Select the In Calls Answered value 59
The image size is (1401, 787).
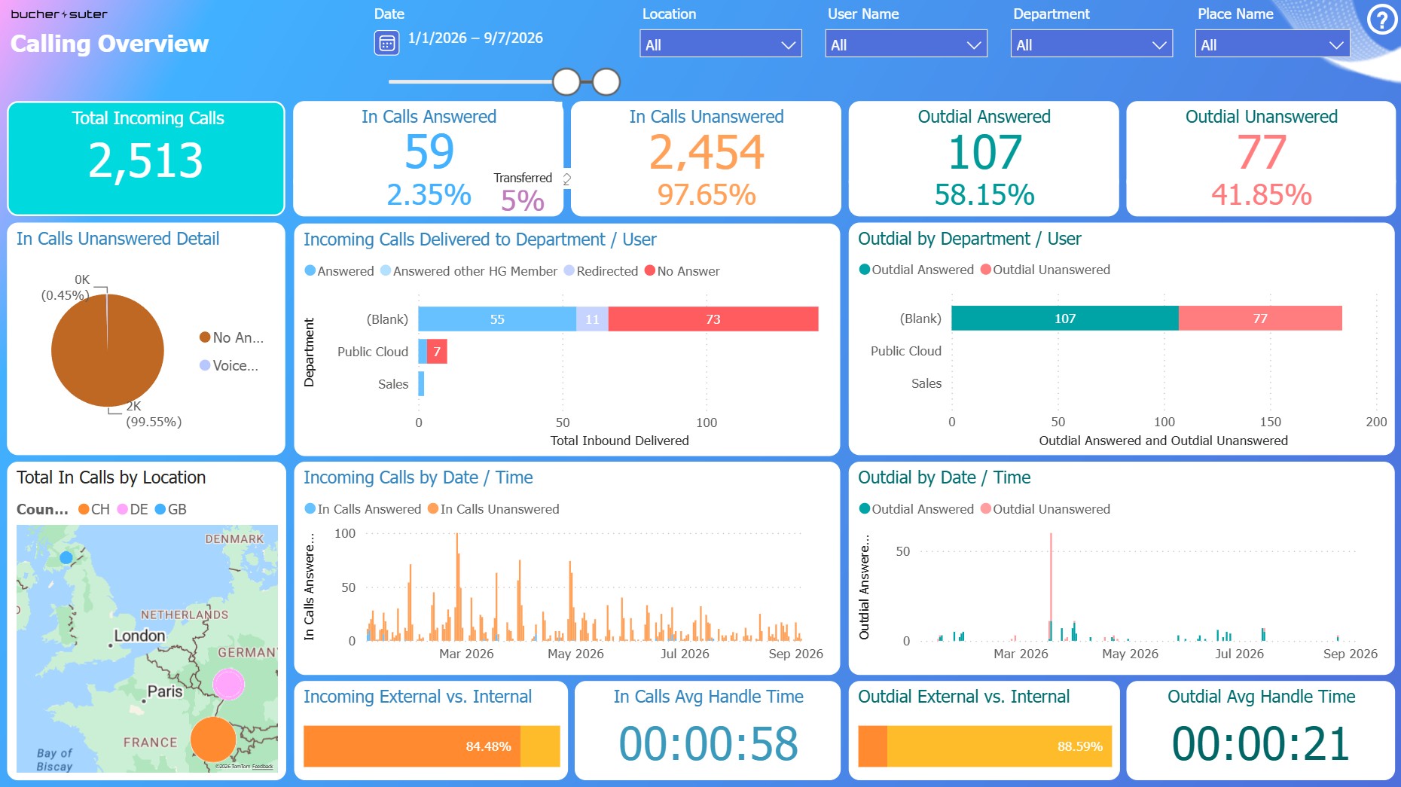pos(429,151)
